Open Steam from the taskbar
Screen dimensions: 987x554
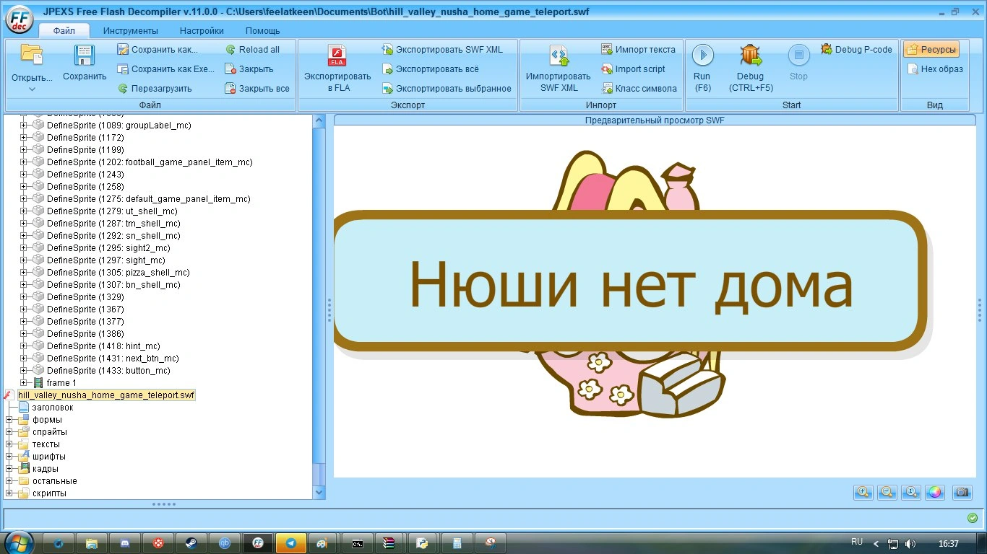pyautogui.click(x=191, y=543)
